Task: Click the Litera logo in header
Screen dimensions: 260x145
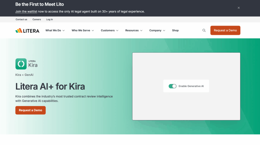Action: 27,31
